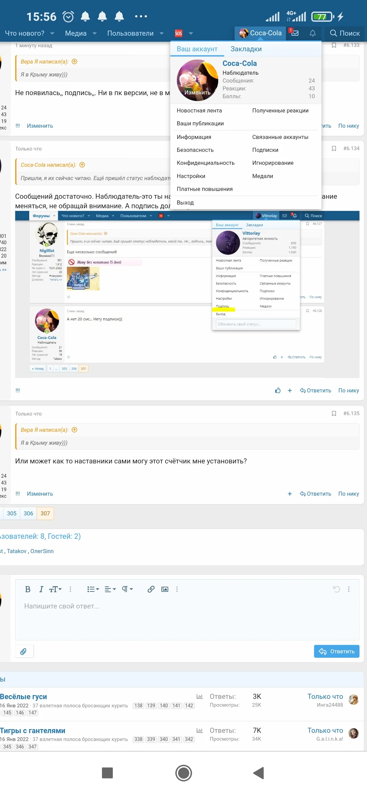
Task: Open Безопасность account settings
Action: [x=195, y=150]
